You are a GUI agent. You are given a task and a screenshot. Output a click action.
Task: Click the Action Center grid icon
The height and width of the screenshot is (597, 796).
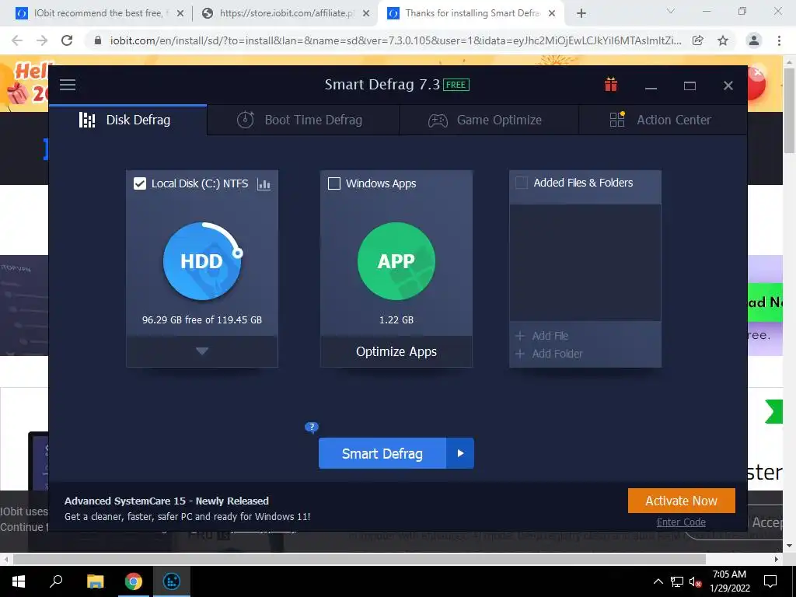click(x=617, y=120)
